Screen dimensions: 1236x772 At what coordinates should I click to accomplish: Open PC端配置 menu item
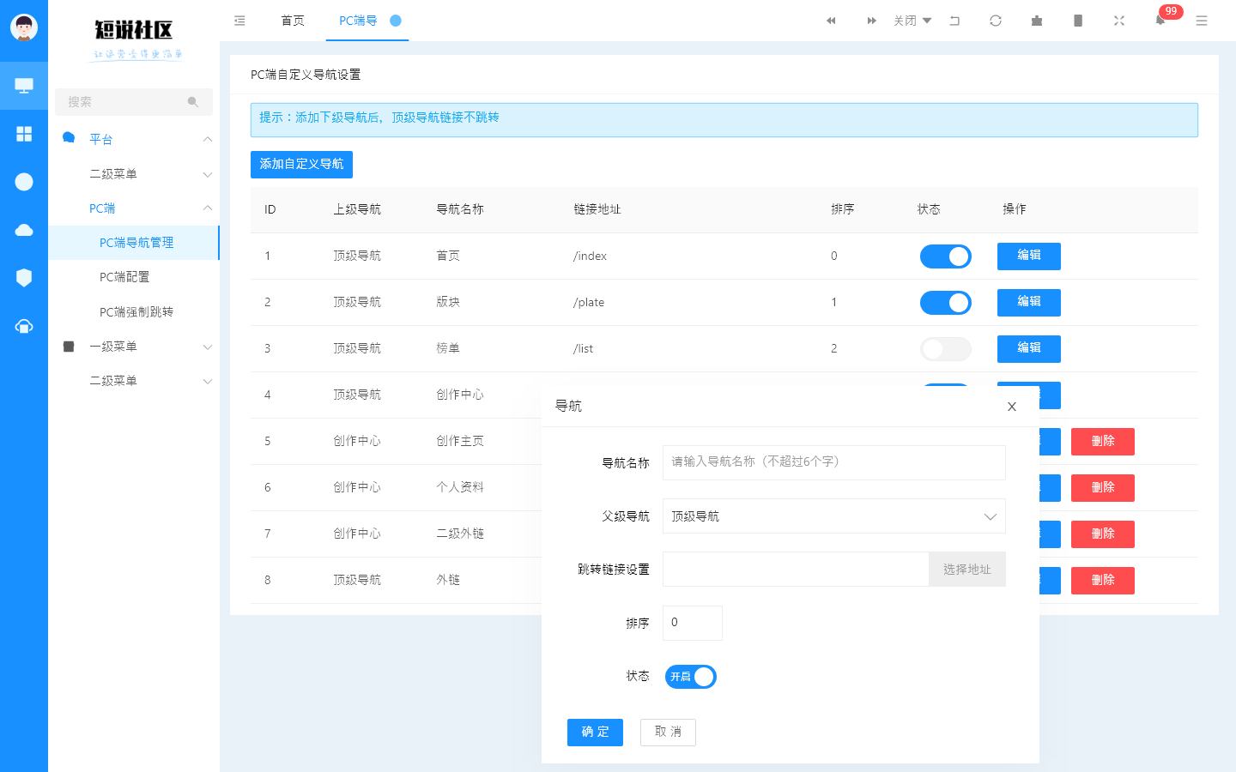[x=134, y=277]
